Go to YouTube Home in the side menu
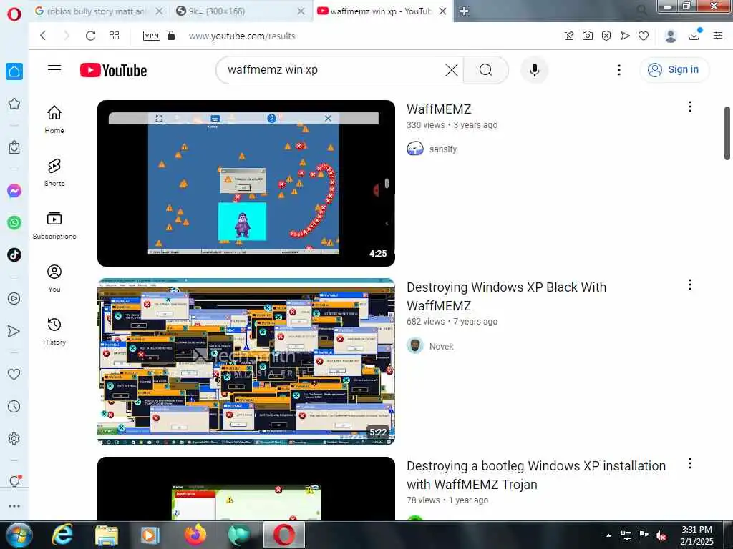This screenshot has height=549, width=733. (54, 119)
